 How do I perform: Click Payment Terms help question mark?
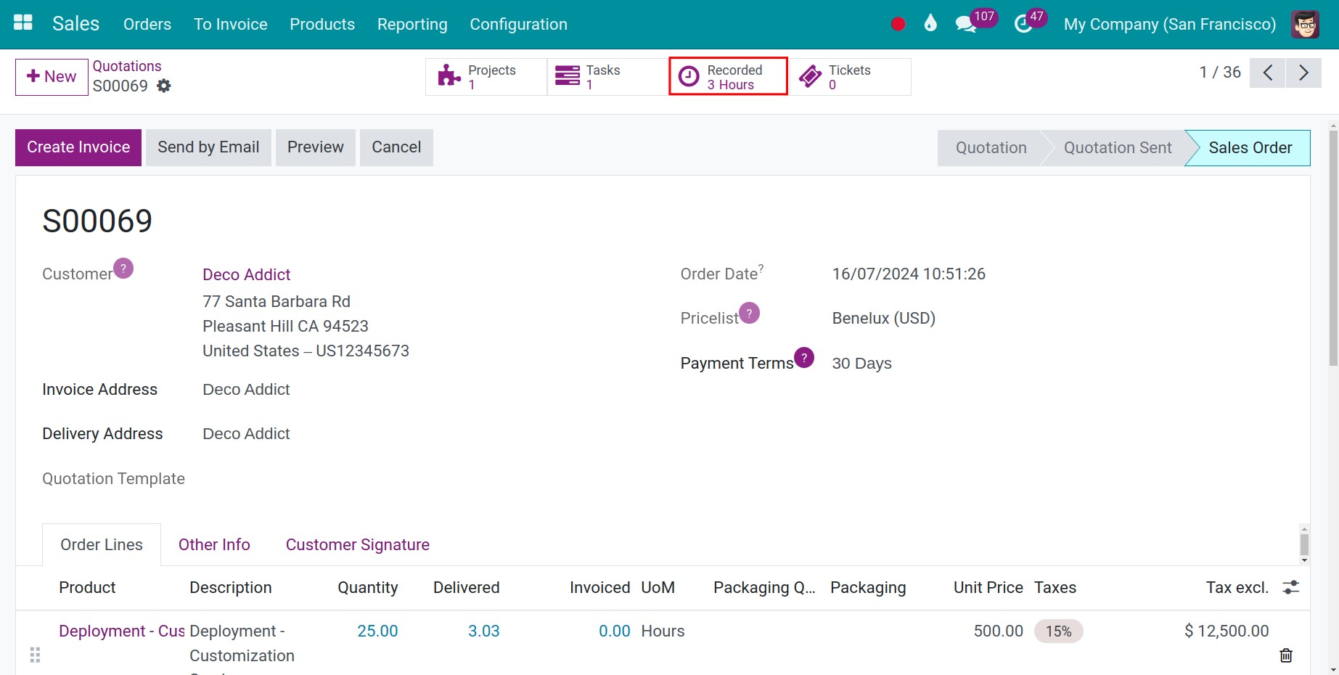804,357
